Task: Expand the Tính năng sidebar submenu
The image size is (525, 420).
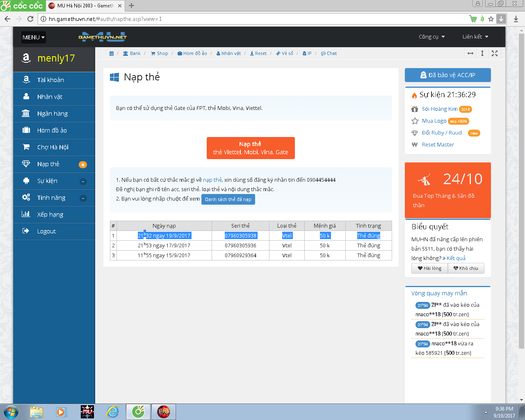Action: (83, 198)
